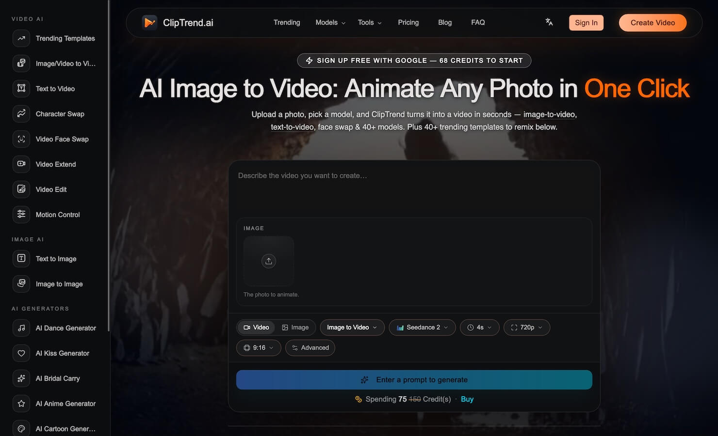718x436 pixels.
Task: Click the Image to Image icon
Action: tap(21, 284)
